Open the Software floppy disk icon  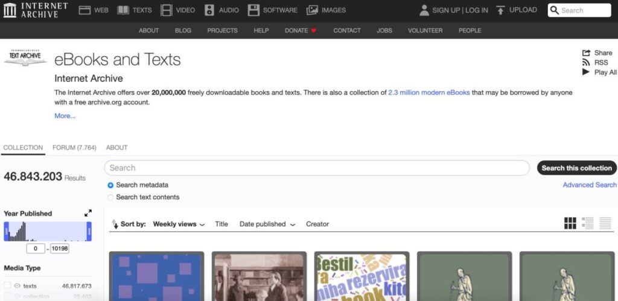(x=253, y=10)
